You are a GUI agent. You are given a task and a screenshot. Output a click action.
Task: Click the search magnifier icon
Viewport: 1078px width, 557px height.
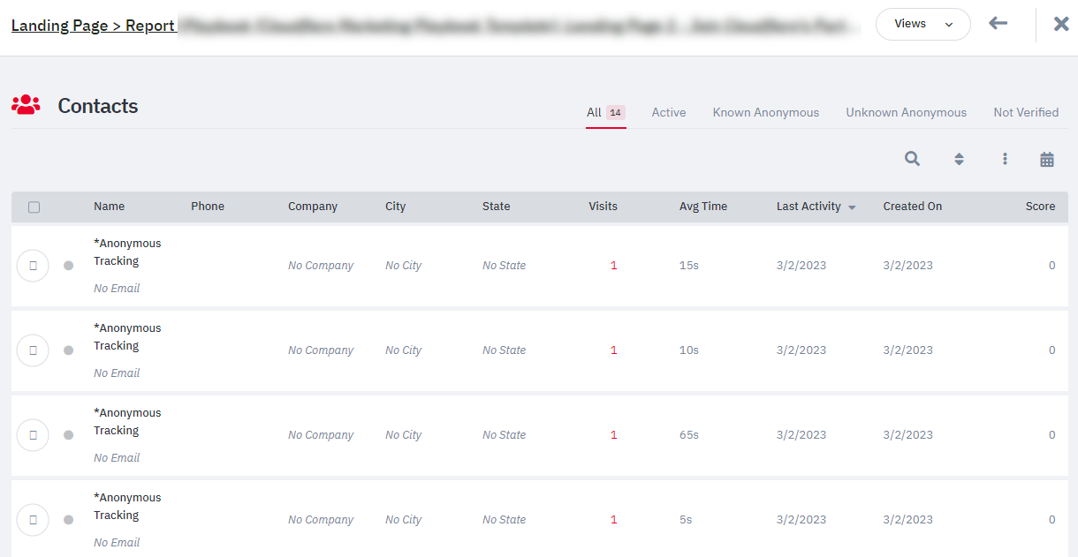pos(912,159)
